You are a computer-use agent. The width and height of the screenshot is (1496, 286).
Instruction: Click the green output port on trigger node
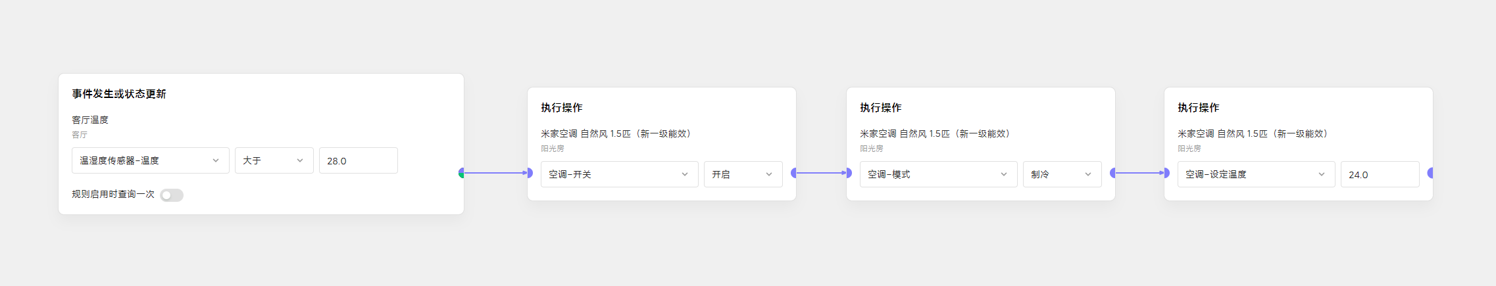point(462,173)
